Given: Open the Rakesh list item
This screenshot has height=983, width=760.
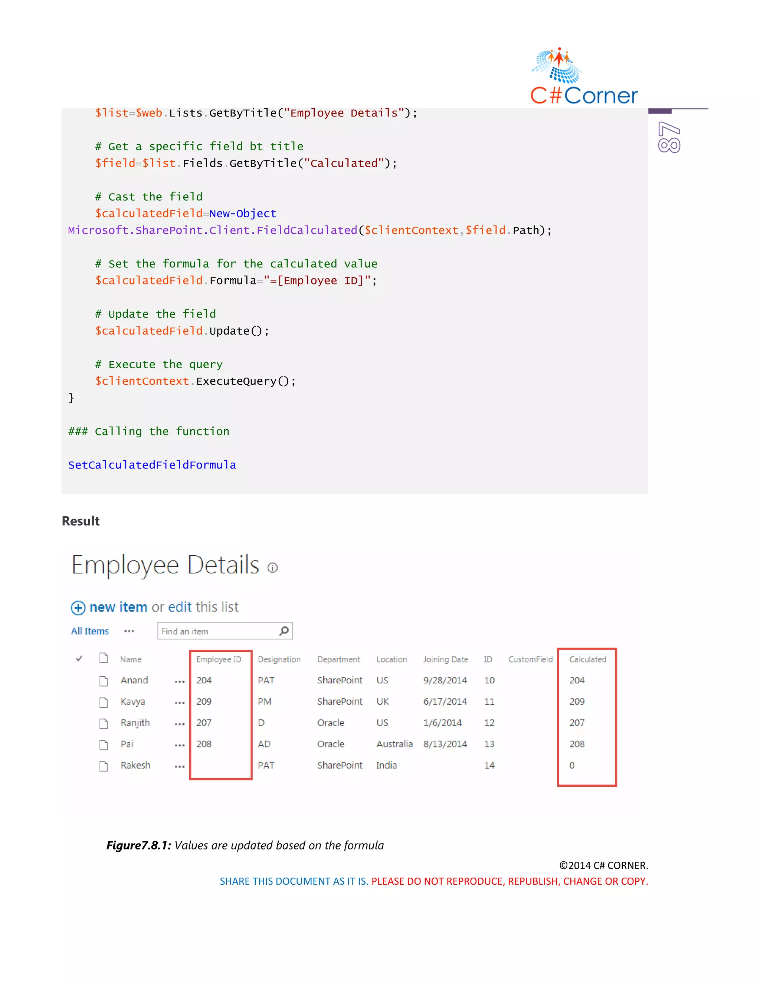Looking at the screenshot, I should coord(135,765).
